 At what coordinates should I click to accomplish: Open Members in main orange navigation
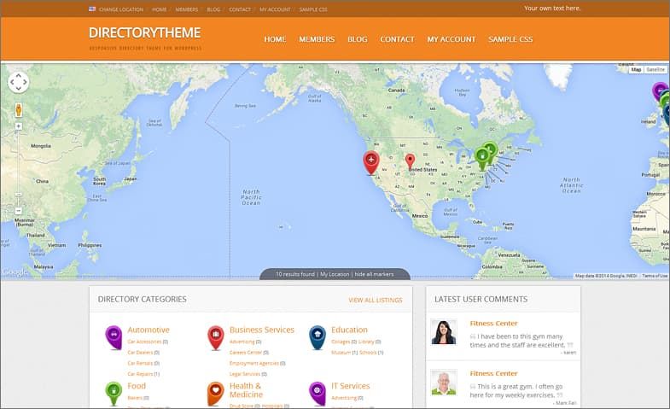point(317,39)
